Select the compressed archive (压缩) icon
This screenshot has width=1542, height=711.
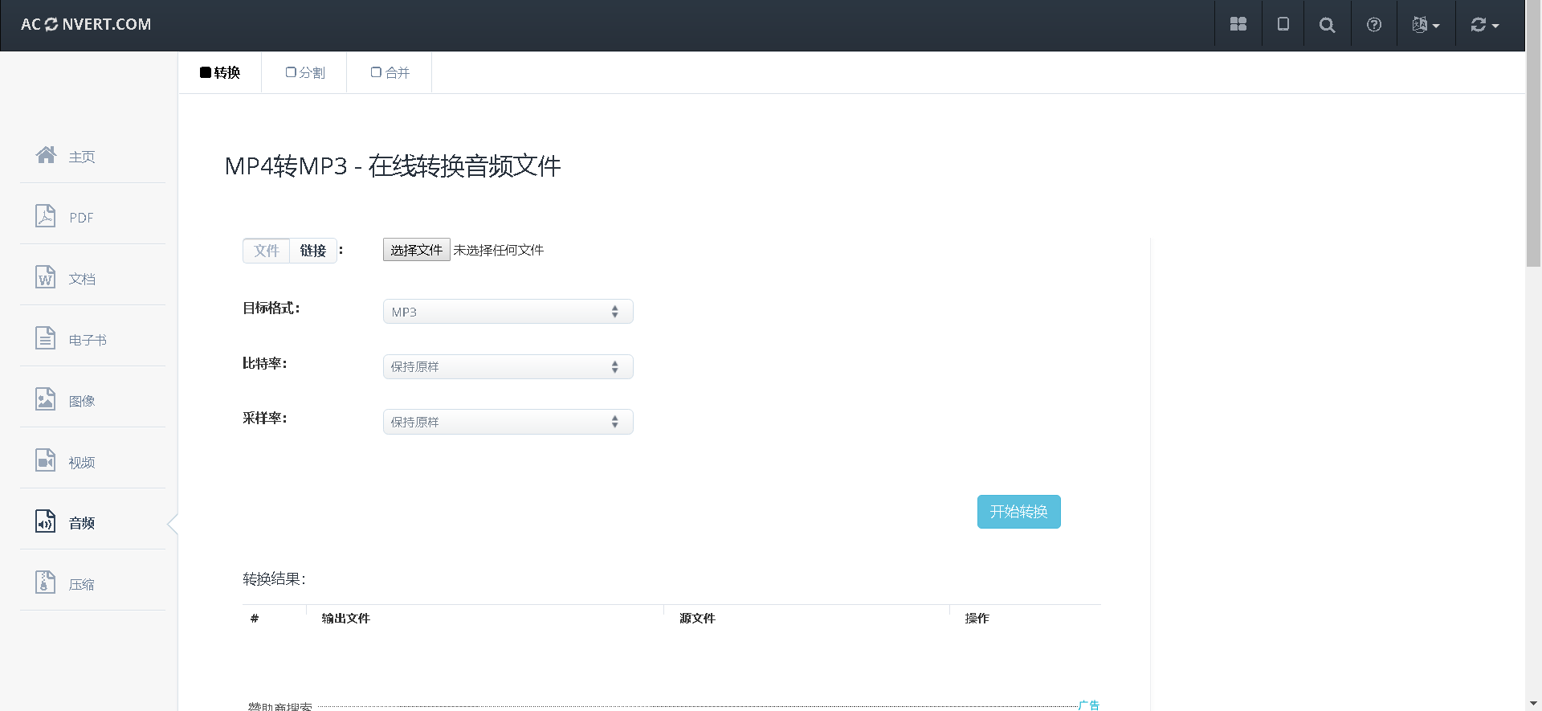46,582
